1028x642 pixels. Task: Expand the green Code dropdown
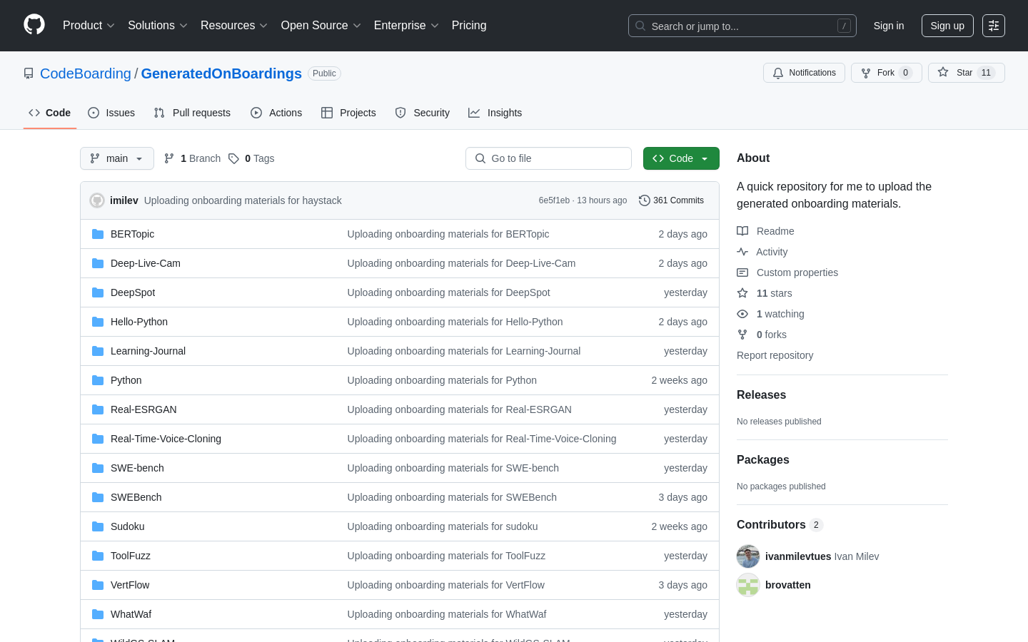point(681,158)
